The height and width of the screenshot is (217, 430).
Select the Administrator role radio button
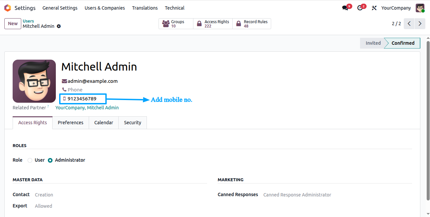click(x=50, y=160)
